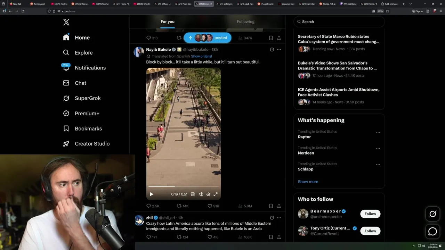View analytics of zhil's post (163K)
This screenshot has height=250, width=445.
pyautogui.click(x=245, y=237)
